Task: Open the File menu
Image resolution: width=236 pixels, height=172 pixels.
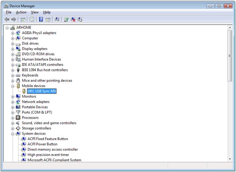Action: click(x=9, y=12)
